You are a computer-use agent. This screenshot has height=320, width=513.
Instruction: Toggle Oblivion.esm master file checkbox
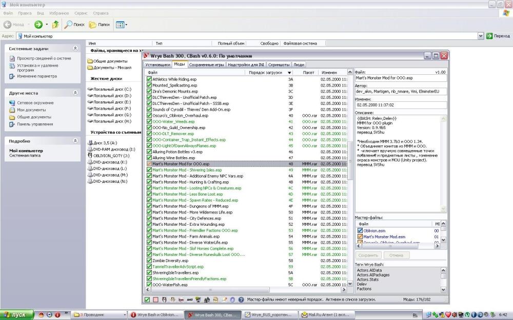pyautogui.click(x=360, y=230)
